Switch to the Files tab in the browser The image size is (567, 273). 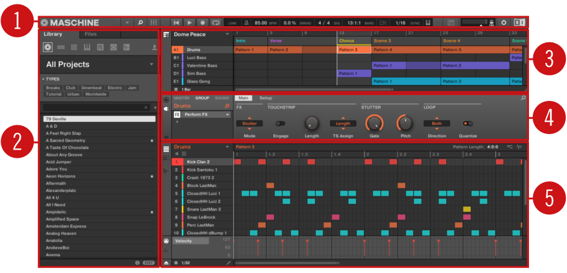point(90,34)
